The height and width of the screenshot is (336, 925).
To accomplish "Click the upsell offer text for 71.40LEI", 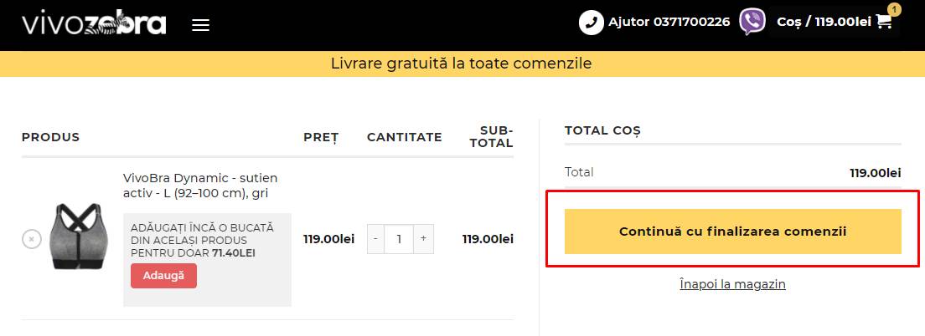I will (x=194, y=239).
